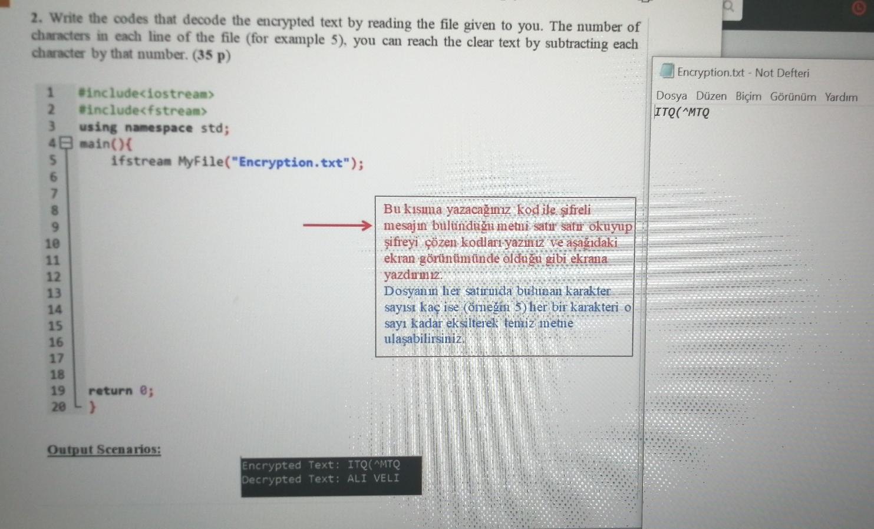This screenshot has width=874, height=529.
Task: Click the Decrypted Text output line
Action: 321,479
